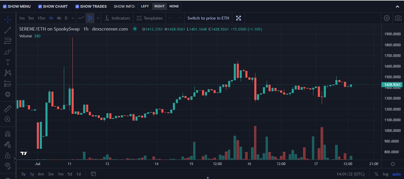This screenshot has height=179, width=404.
Task: Set date range to 1d
Action: tap(78, 174)
